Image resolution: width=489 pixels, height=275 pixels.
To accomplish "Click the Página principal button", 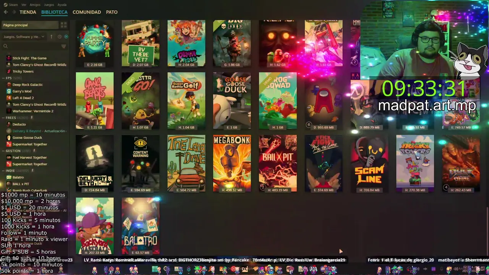I will point(30,25).
